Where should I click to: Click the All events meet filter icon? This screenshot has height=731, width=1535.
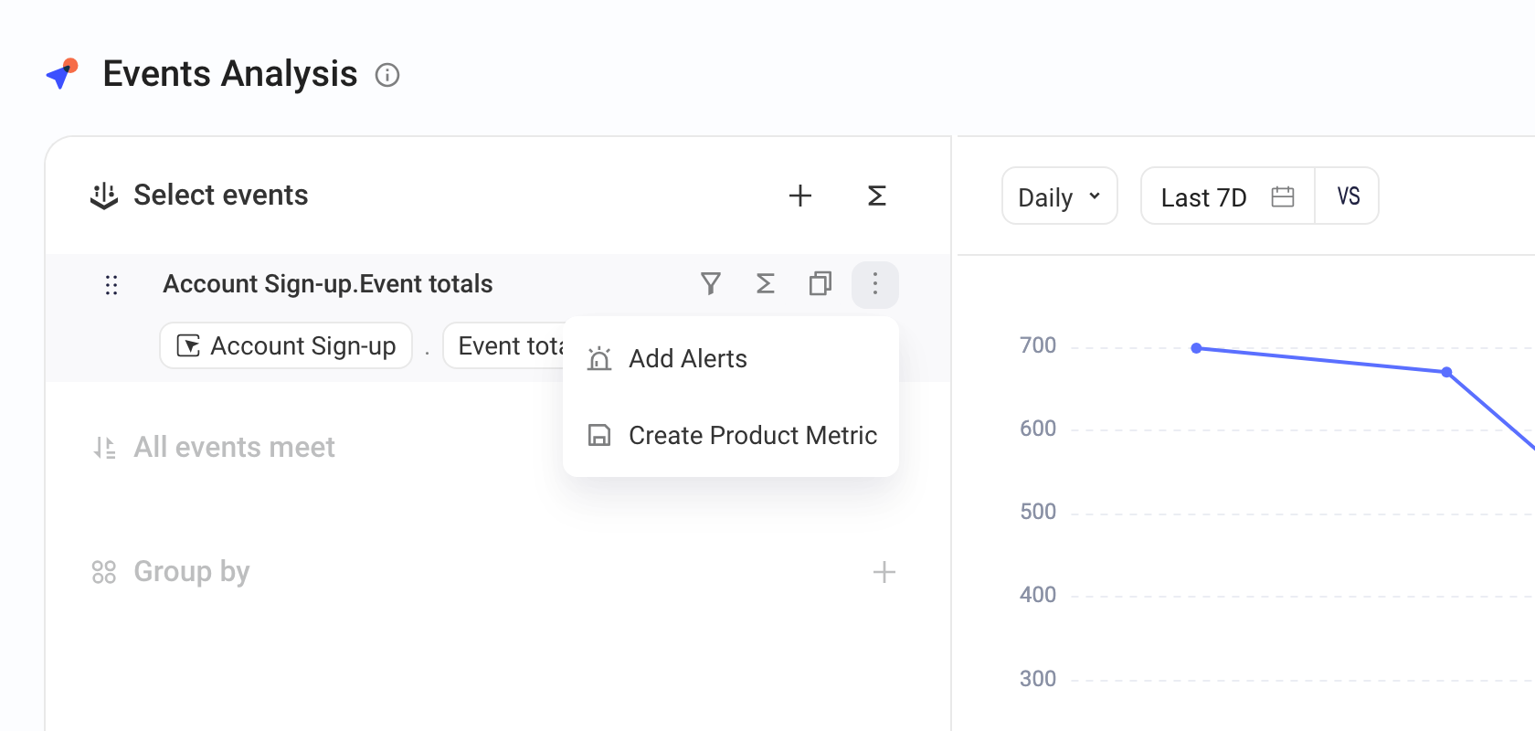pos(104,448)
